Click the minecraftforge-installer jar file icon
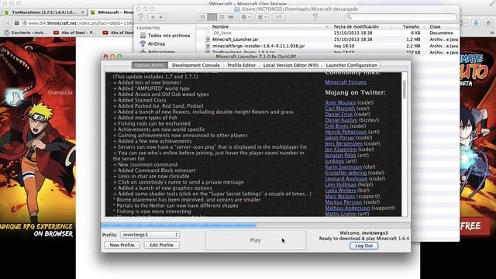The image size is (496, 279). (x=208, y=46)
